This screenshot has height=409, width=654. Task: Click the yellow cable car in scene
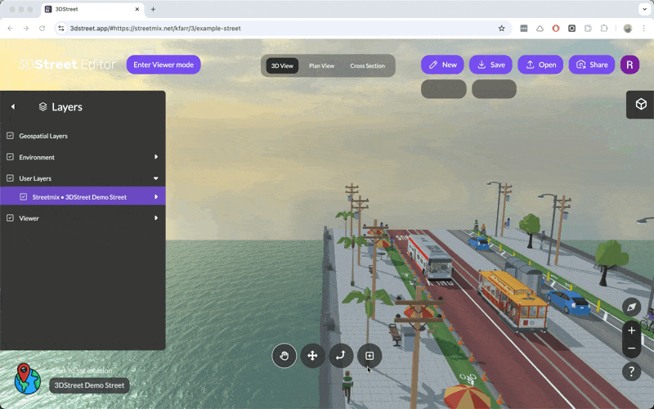click(x=513, y=299)
